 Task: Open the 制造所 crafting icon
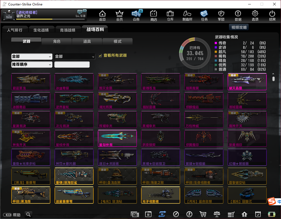coord(187,16)
